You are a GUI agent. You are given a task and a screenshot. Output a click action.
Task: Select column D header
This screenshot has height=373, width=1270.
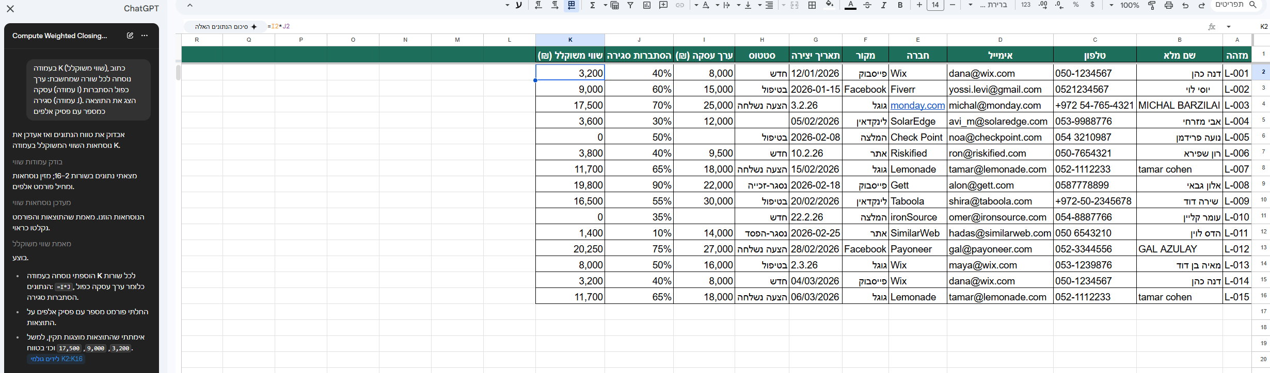coord(1000,40)
